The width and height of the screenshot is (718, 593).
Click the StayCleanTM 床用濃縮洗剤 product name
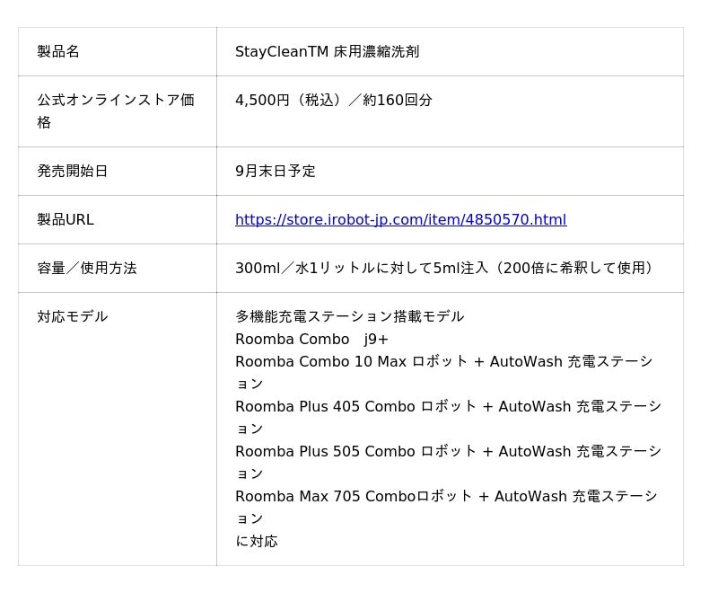pyautogui.click(x=327, y=52)
